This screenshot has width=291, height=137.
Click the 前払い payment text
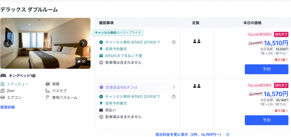click(x=111, y=110)
